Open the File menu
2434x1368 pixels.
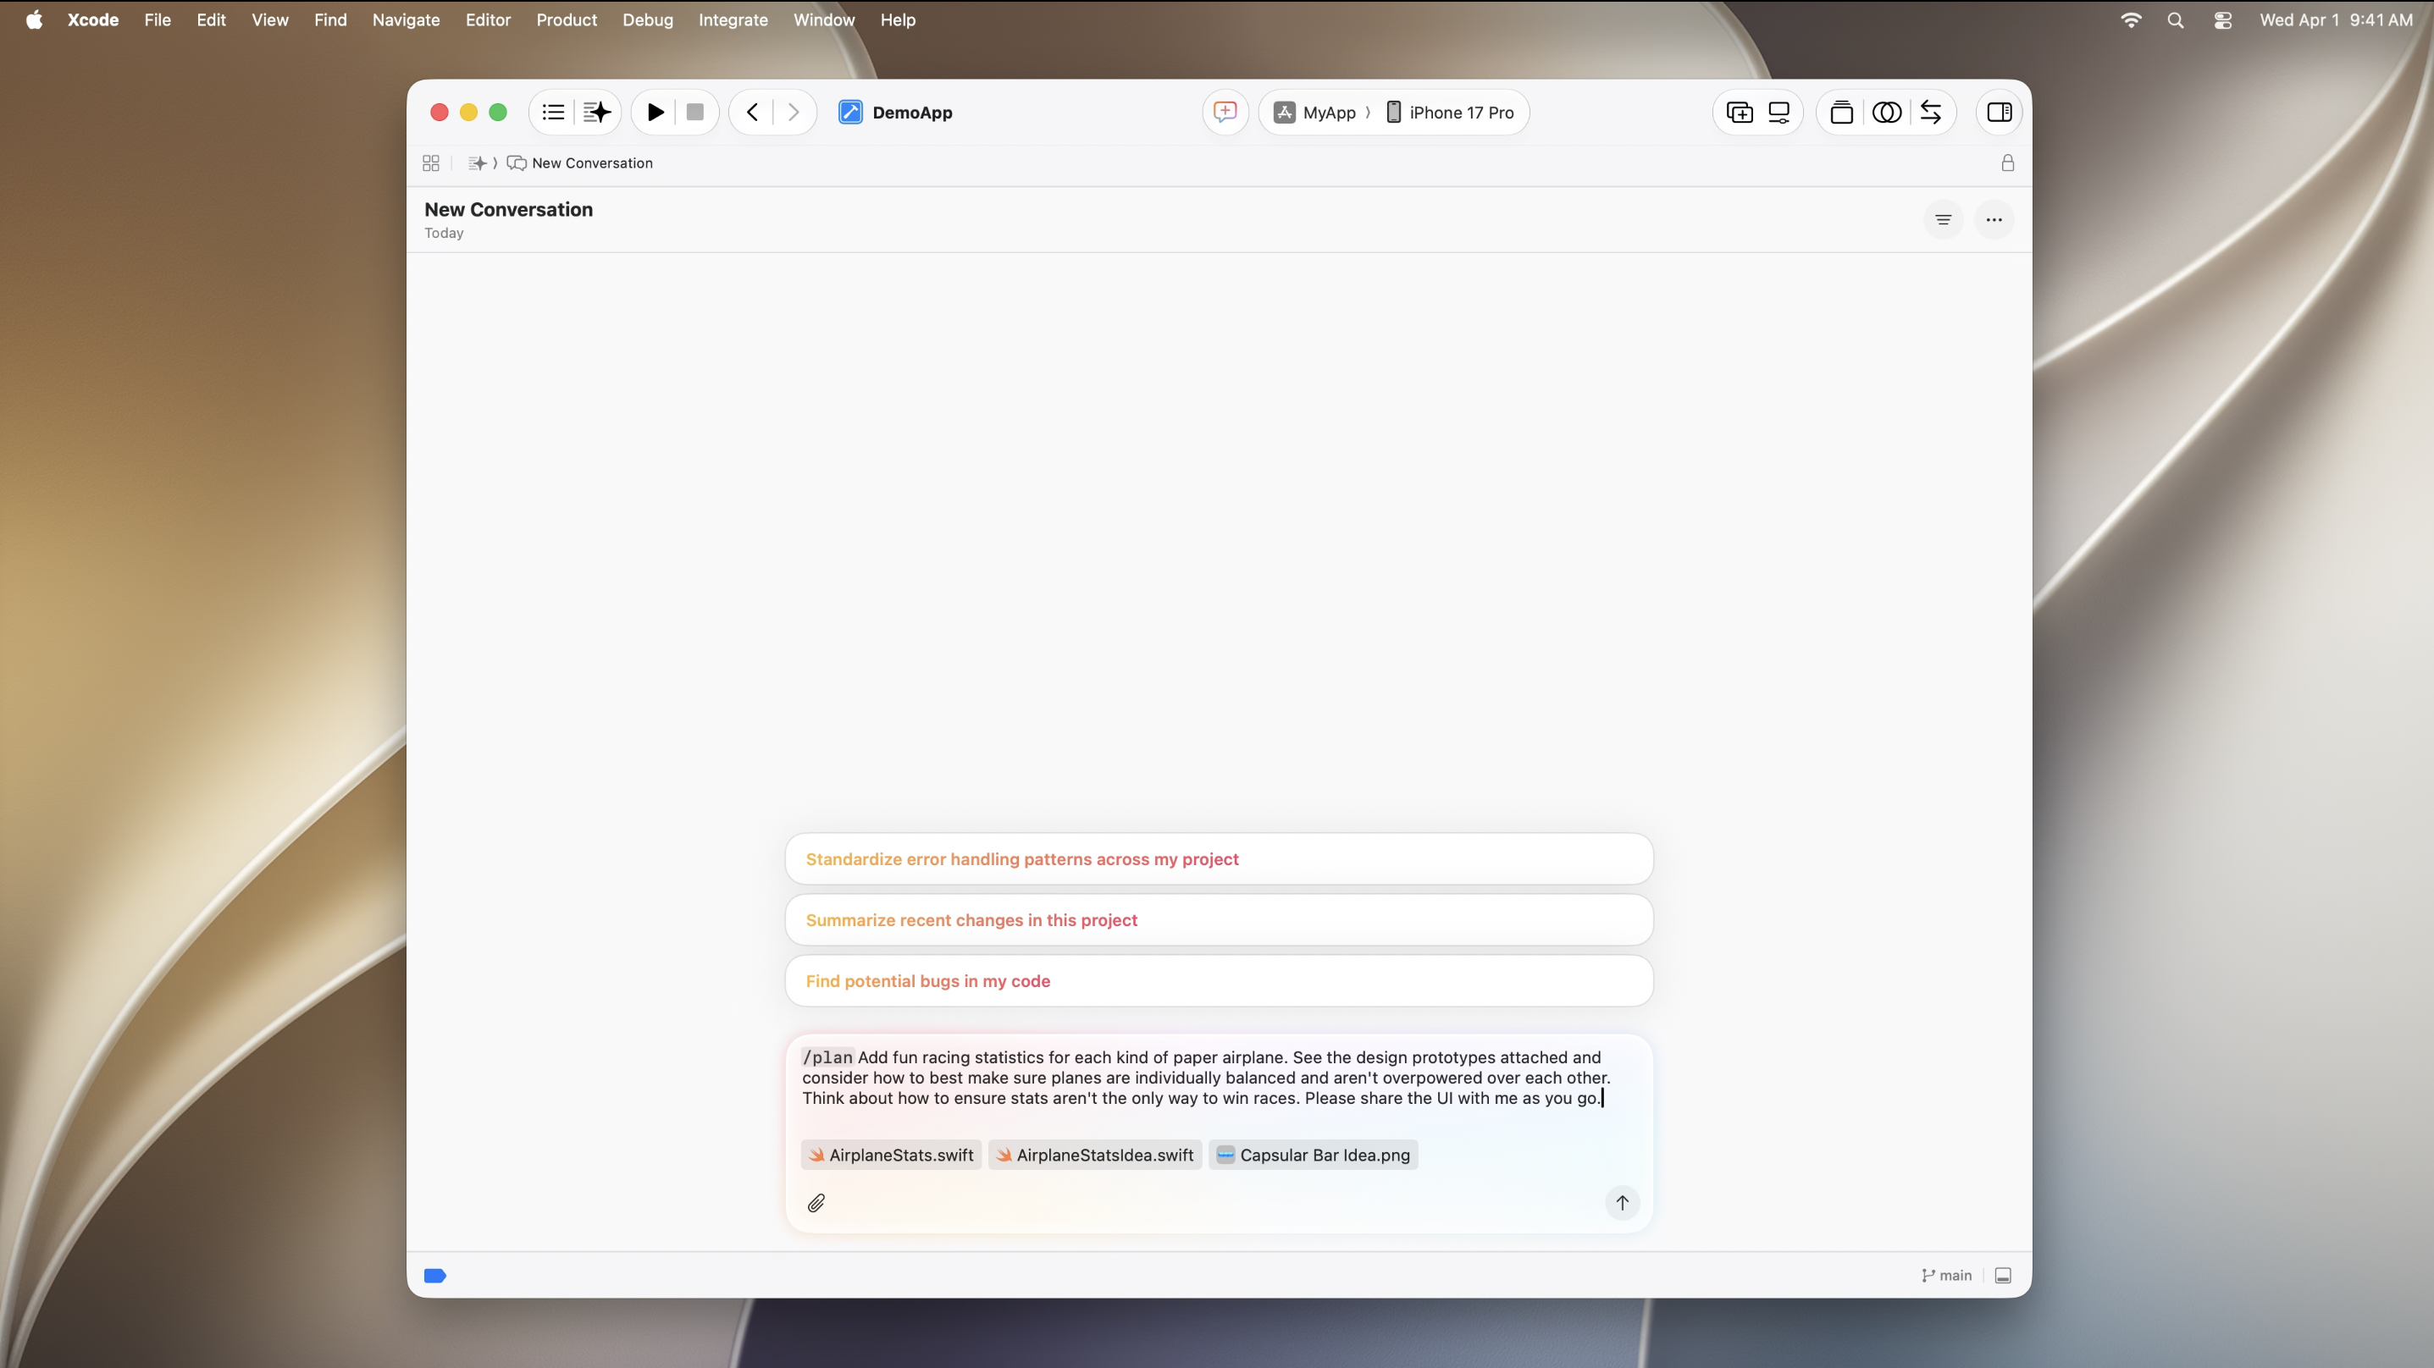click(x=158, y=19)
